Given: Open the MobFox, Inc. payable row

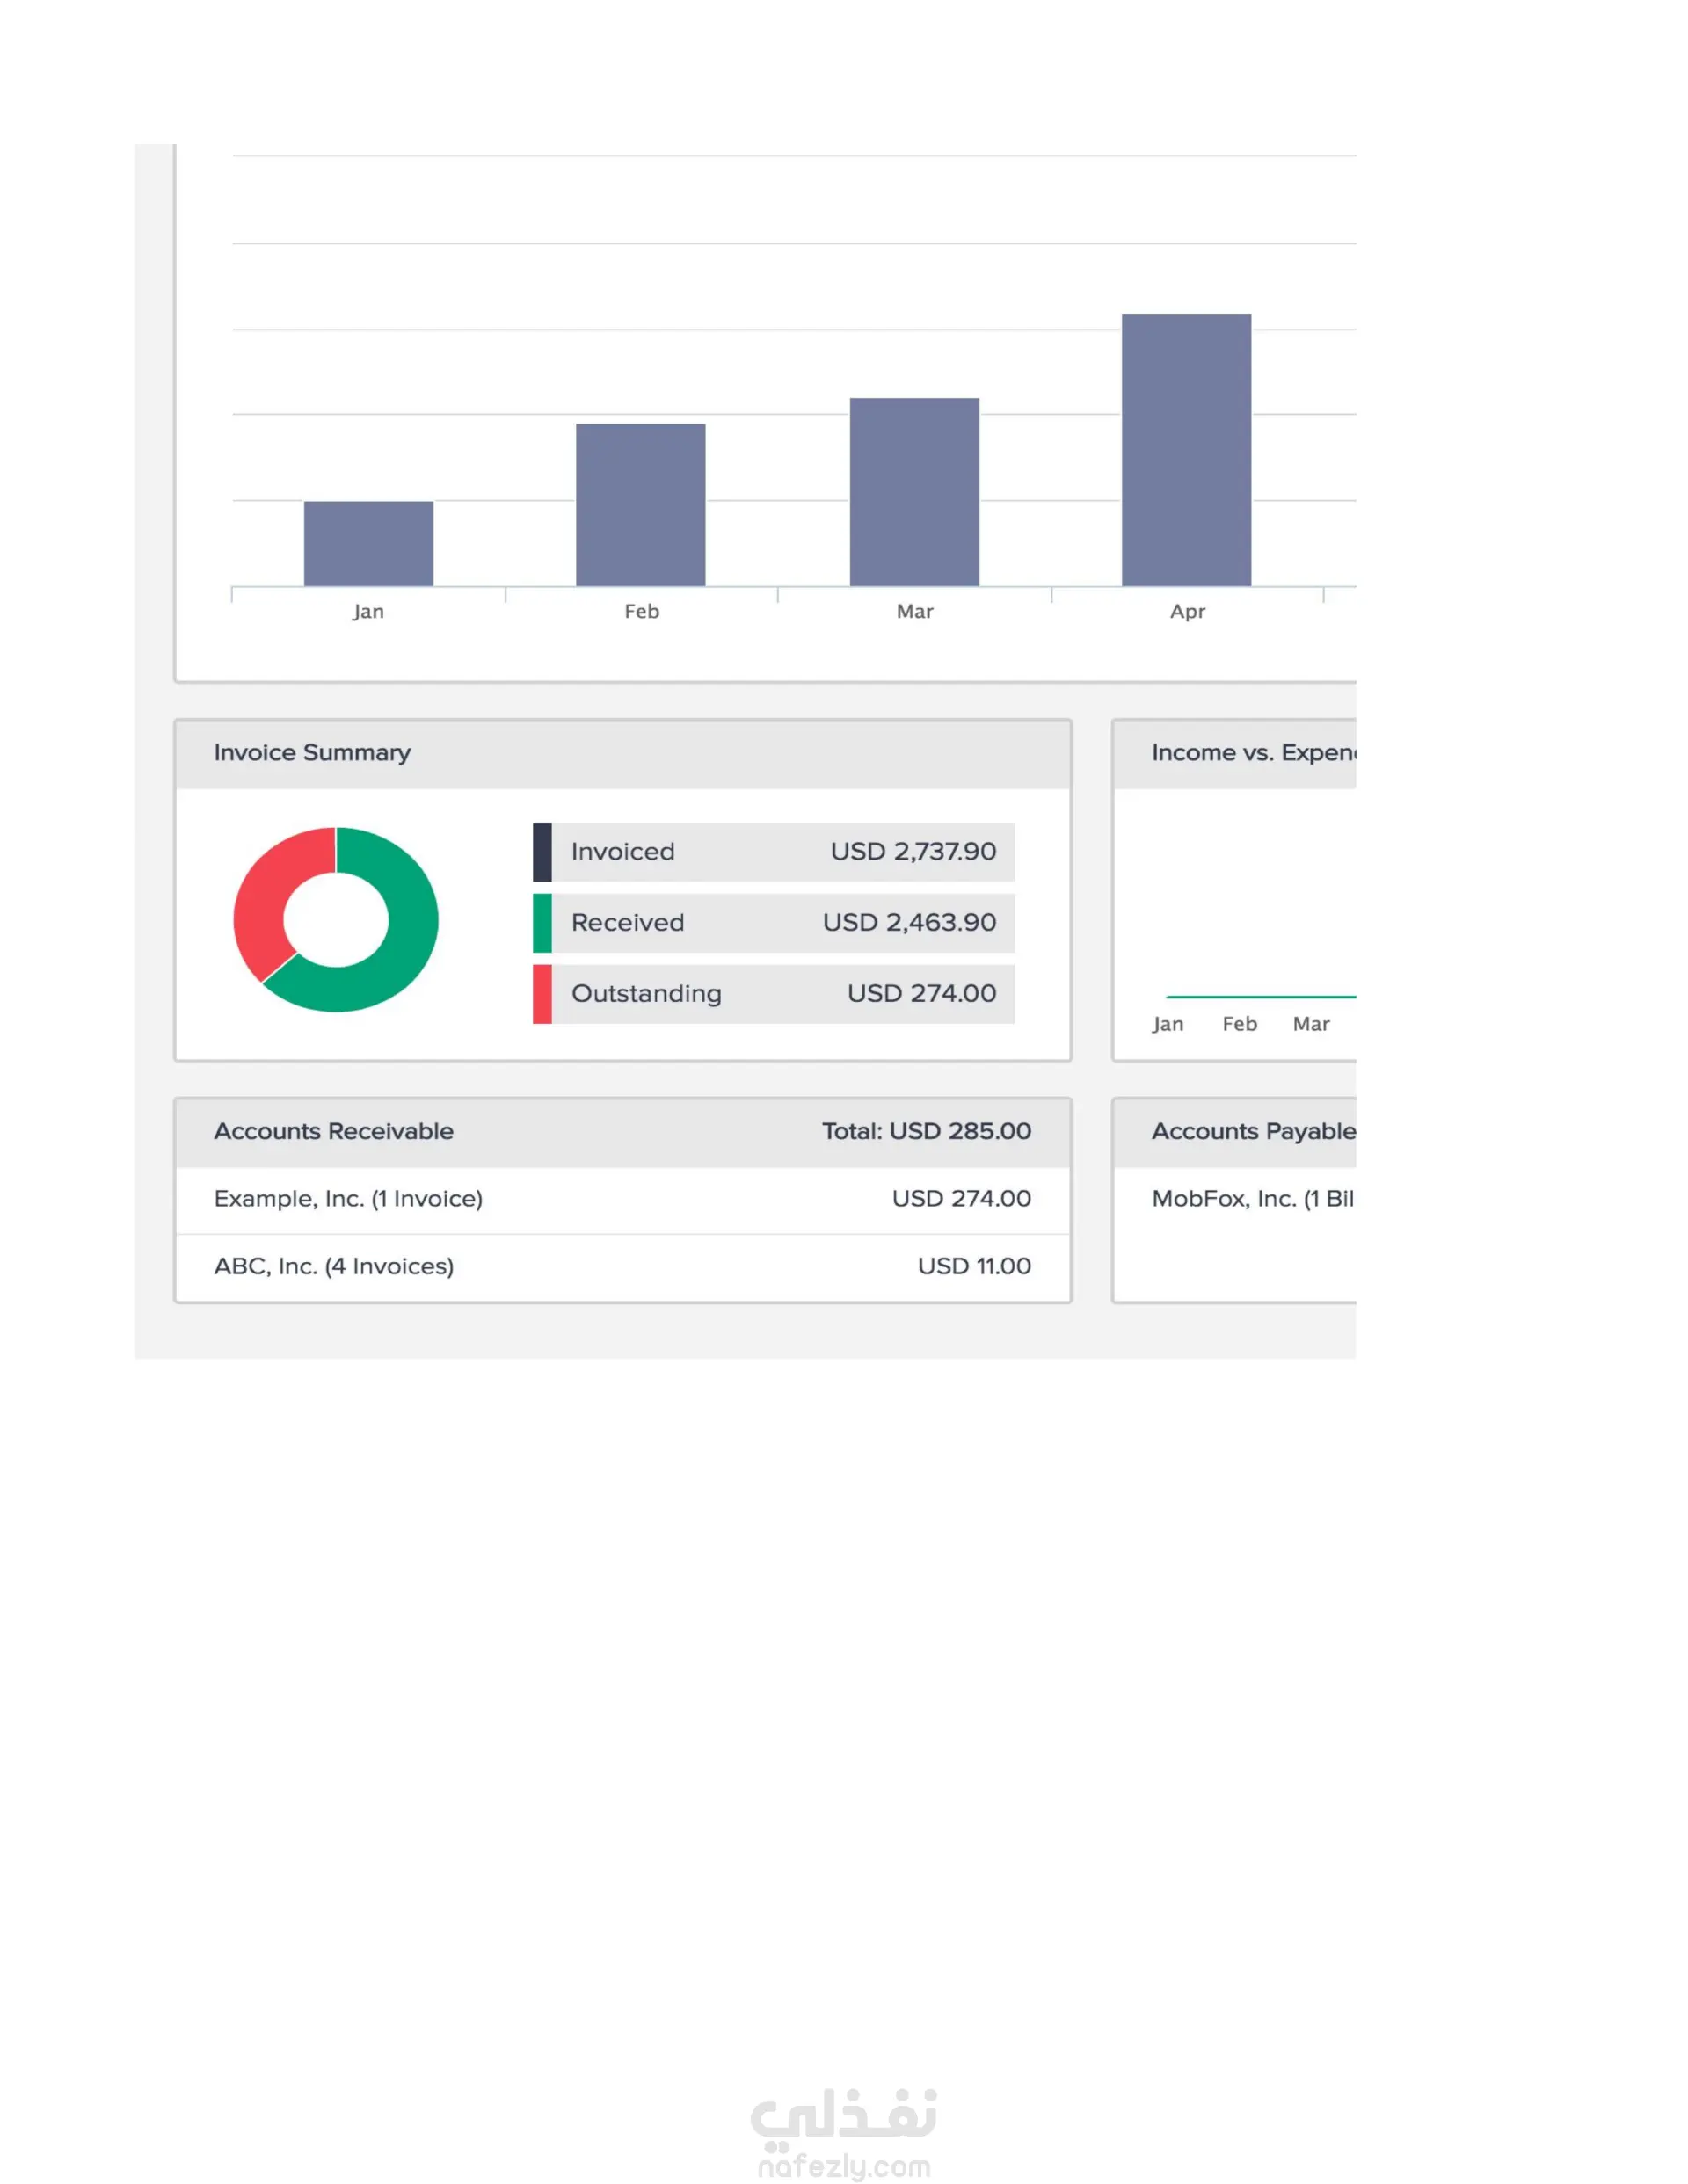Looking at the screenshot, I should coord(1234,1200).
